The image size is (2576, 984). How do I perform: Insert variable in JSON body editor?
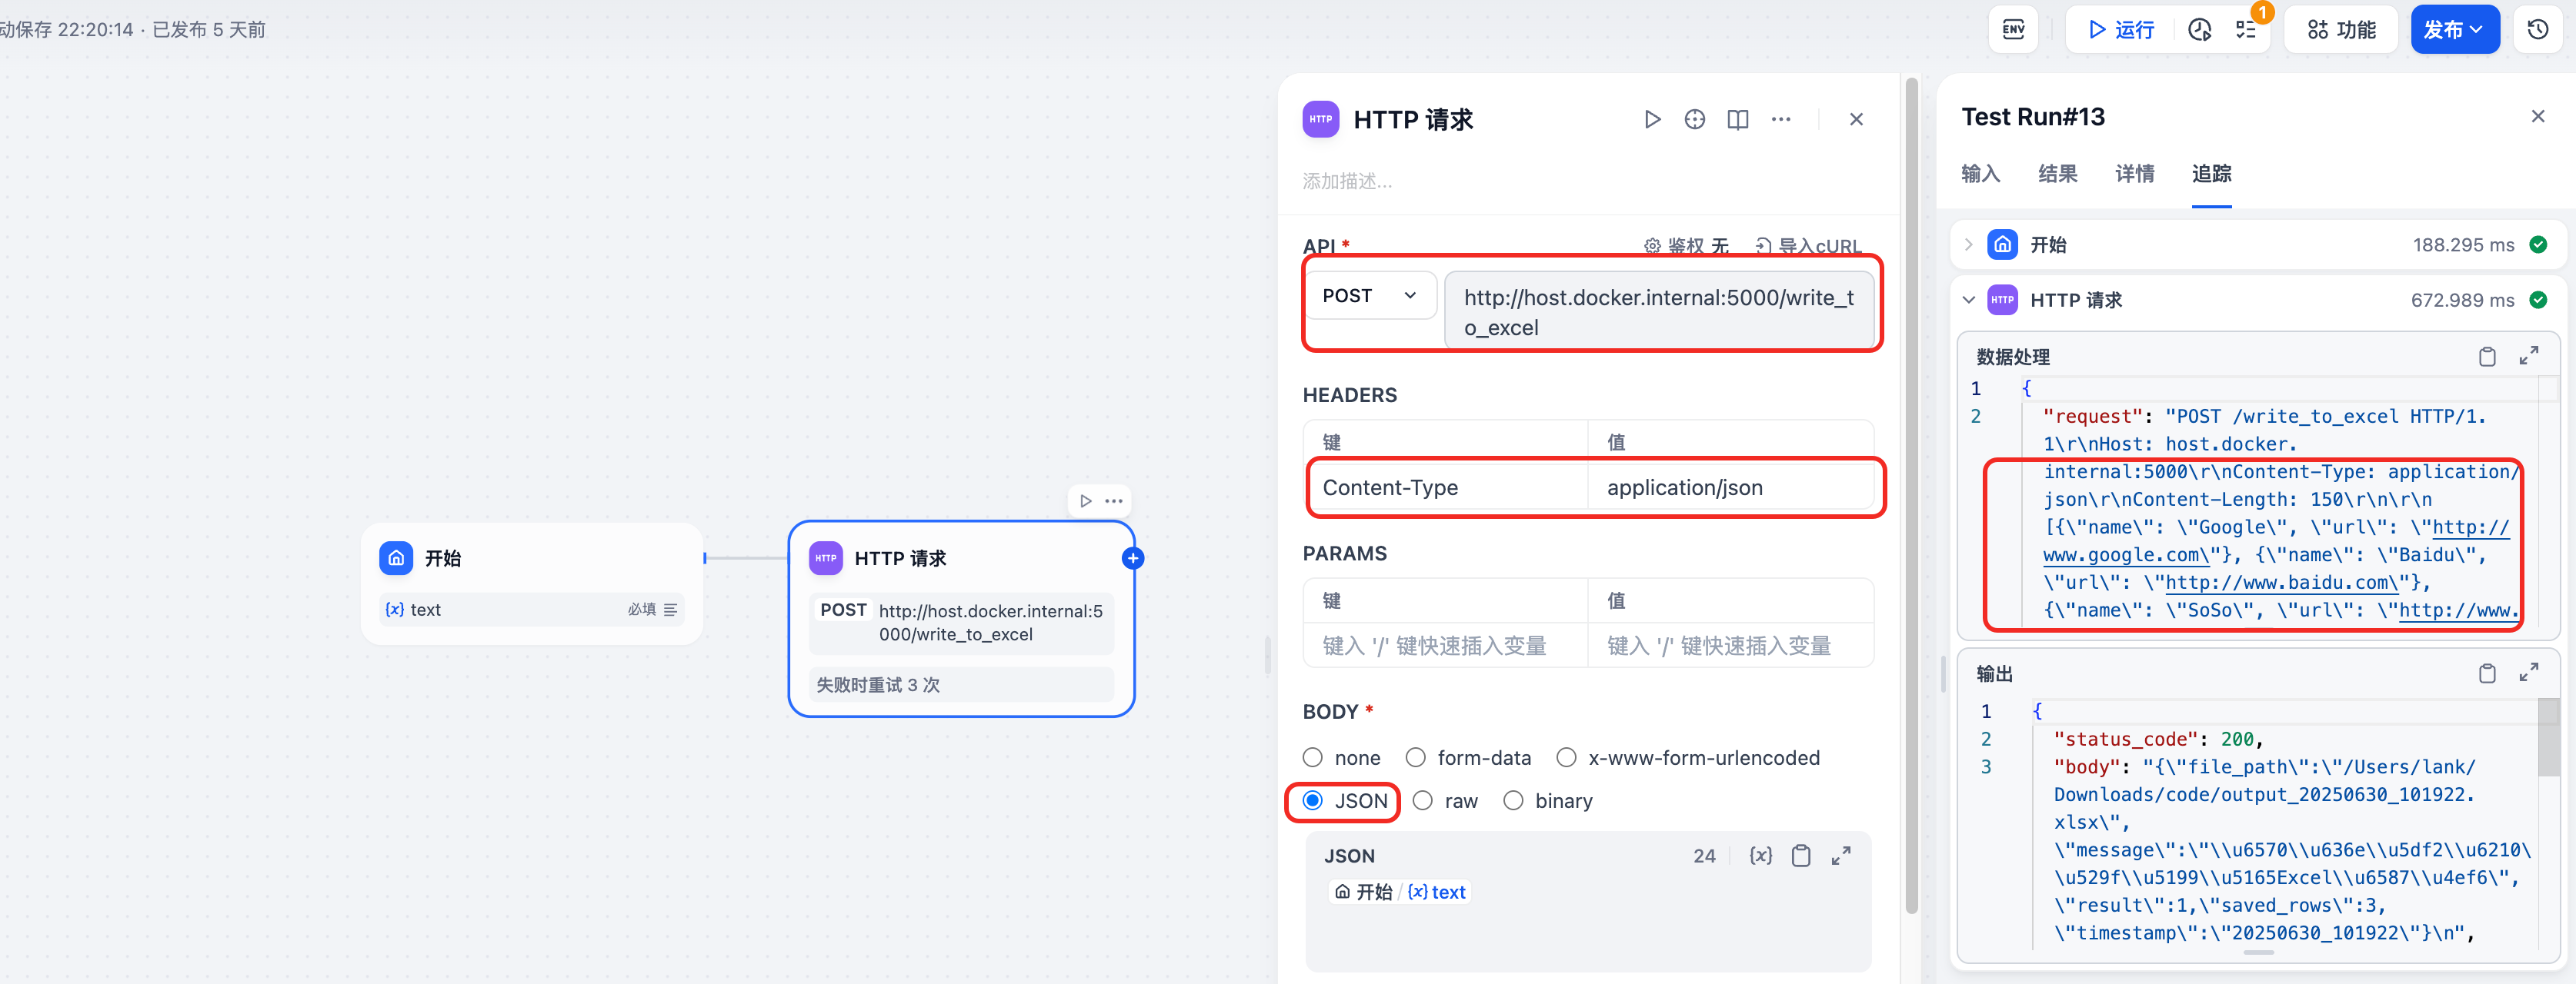click(1760, 856)
